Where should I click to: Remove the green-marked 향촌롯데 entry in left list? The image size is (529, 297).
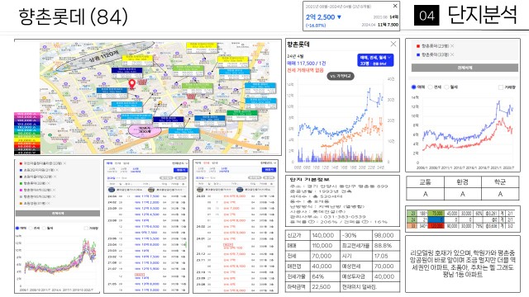tap(49, 183)
